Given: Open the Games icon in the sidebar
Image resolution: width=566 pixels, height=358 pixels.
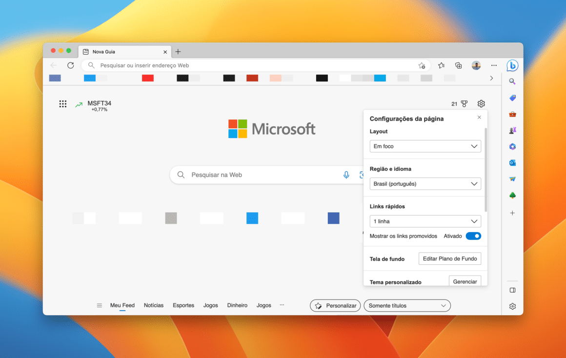Looking at the screenshot, I should click(x=512, y=130).
